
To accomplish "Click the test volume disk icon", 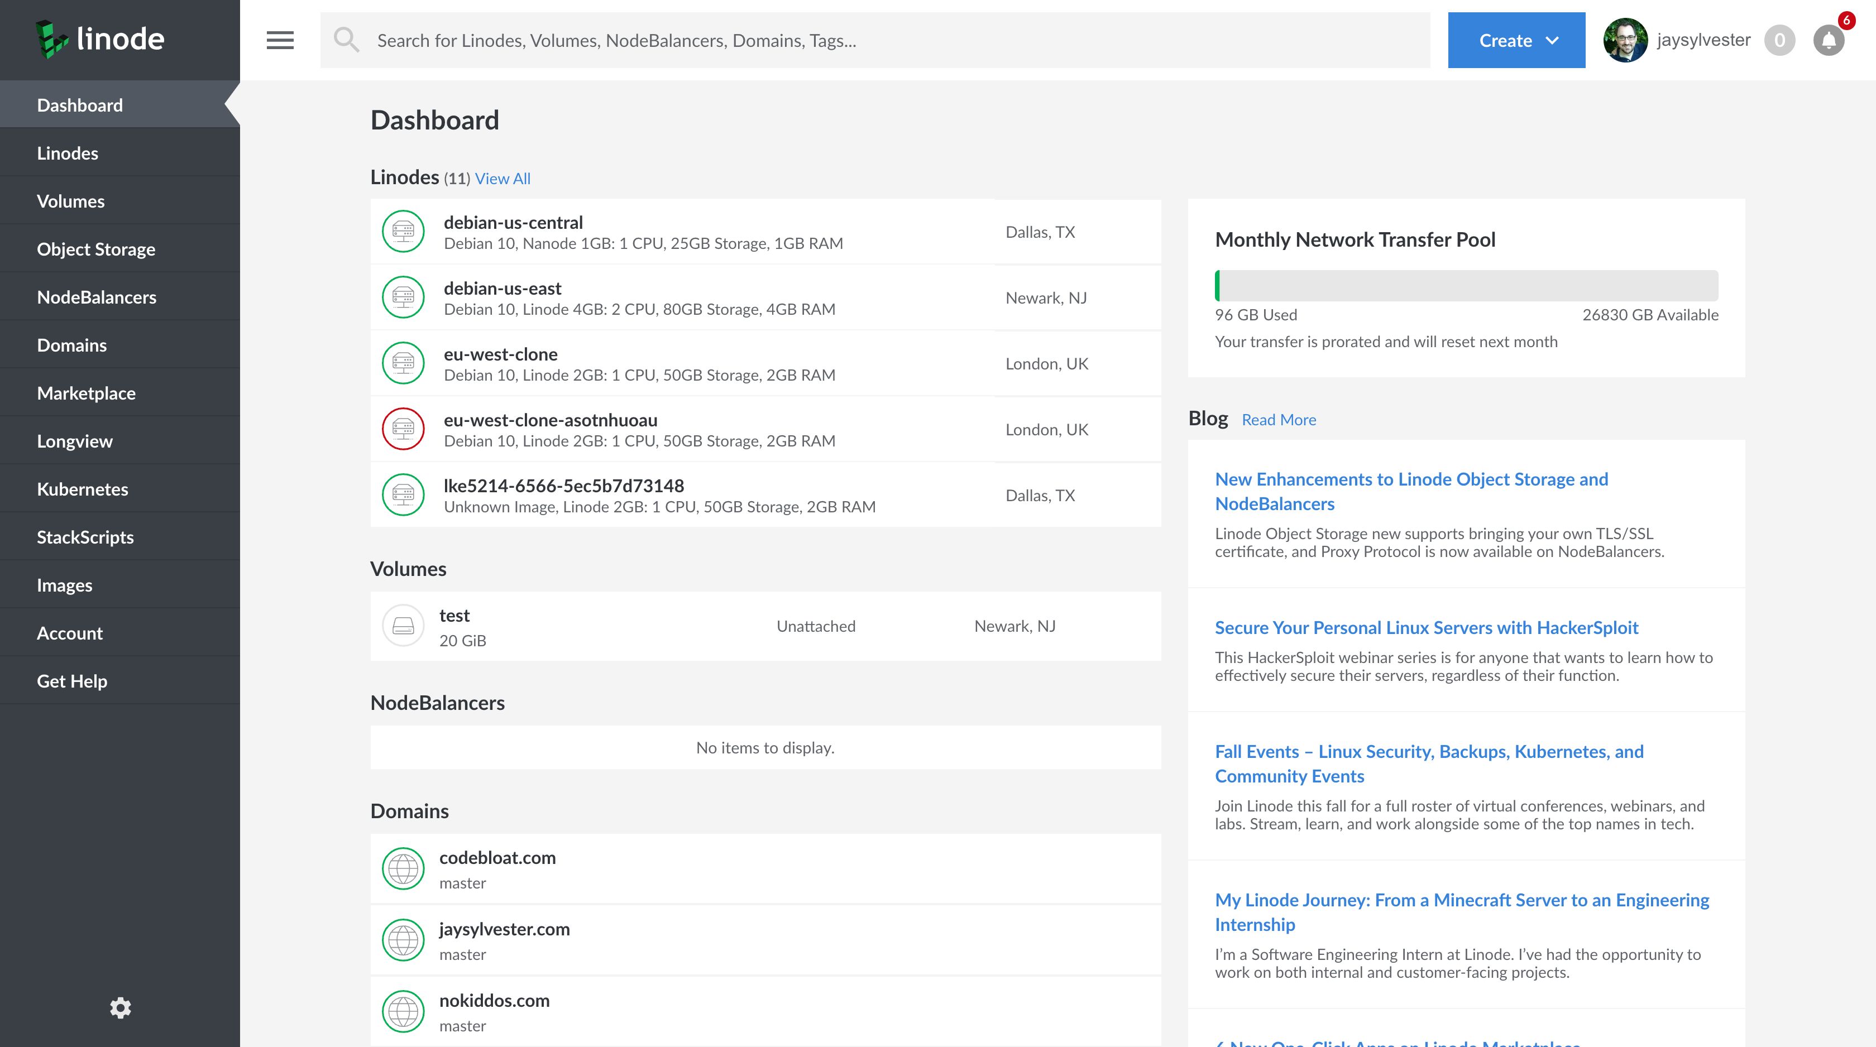I will tap(403, 626).
